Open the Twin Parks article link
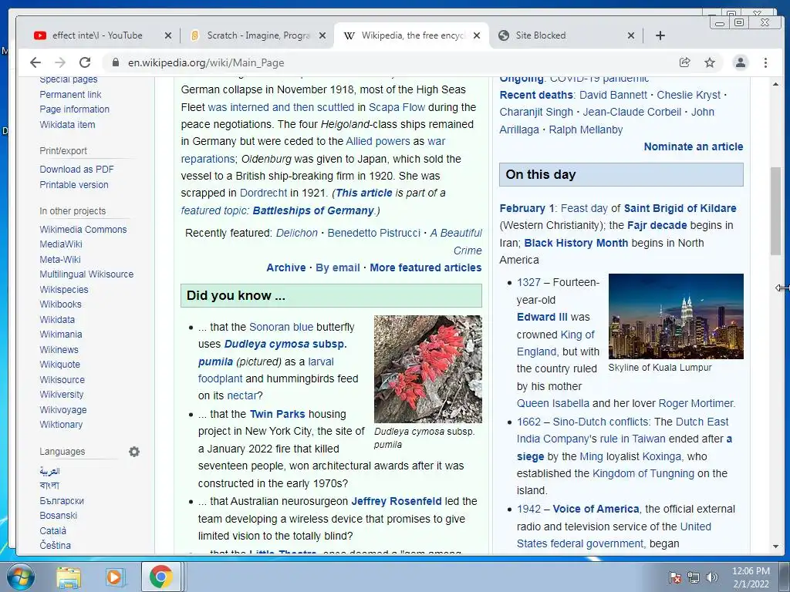Screen dimensions: 790x592 pos(278,414)
